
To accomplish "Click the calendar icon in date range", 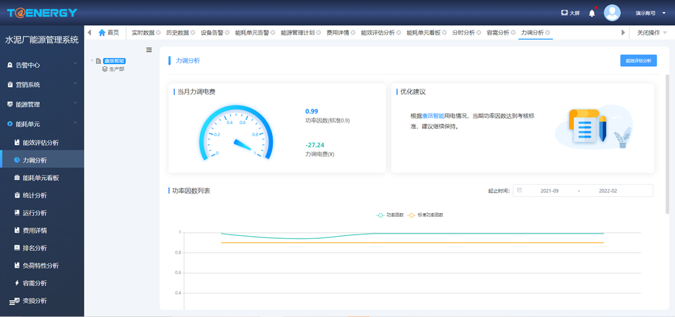I will tap(519, 190).
